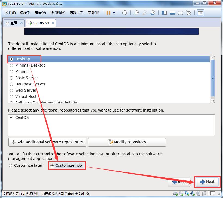Choose the Customize now radio button

coord(52,166)
